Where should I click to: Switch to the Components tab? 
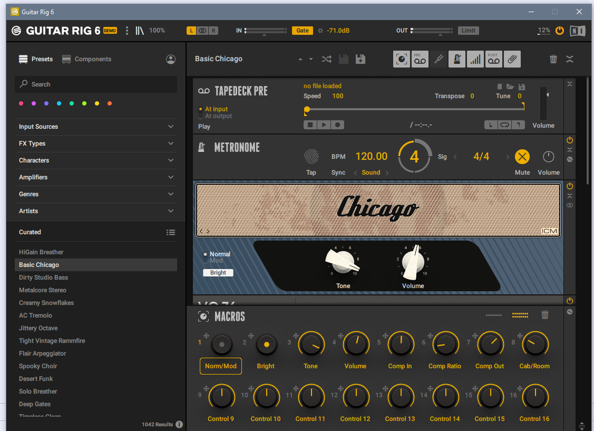coord(87,59)
